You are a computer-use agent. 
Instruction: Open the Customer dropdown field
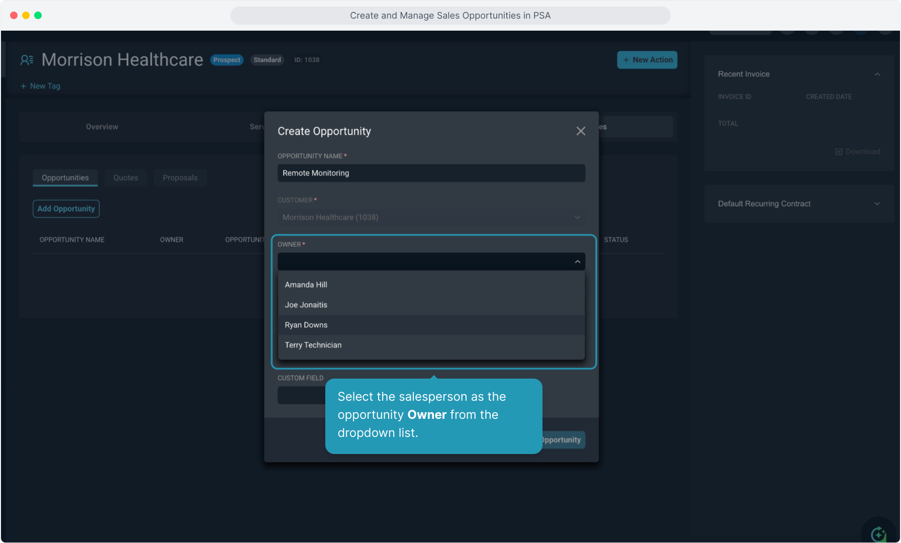click(x=431, y=217)
